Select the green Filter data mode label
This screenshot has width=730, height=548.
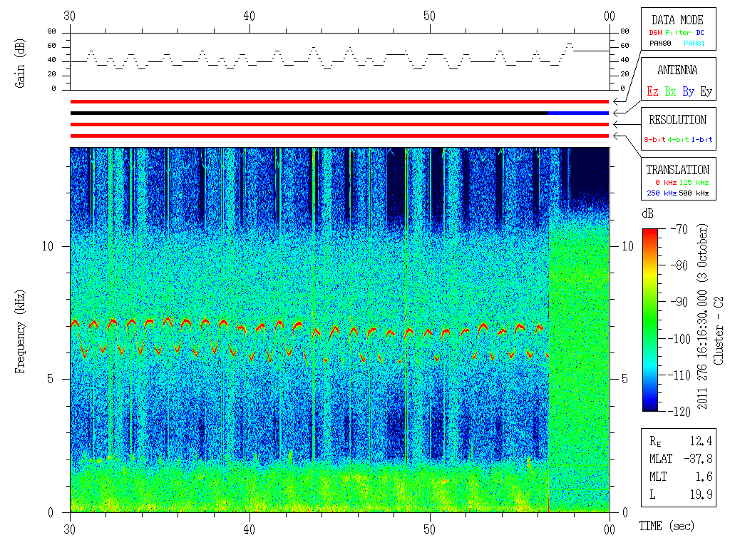pyautogui.click(x=677, y=32)
